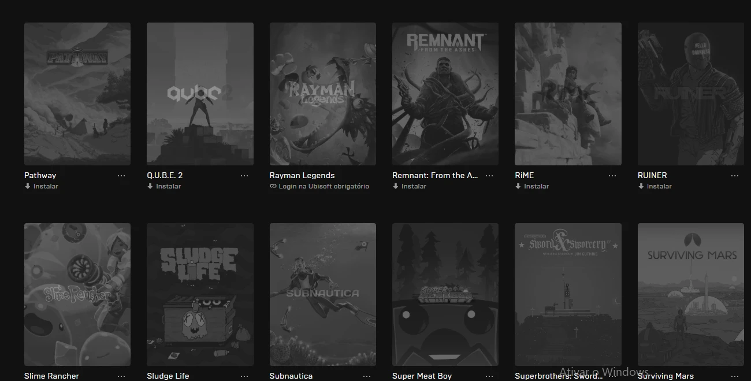Viewport: 751px width, 381px height.
Task: Open the Superbrothers Sword & Sworcery cover thumbnail
Action: pos(568,294)
